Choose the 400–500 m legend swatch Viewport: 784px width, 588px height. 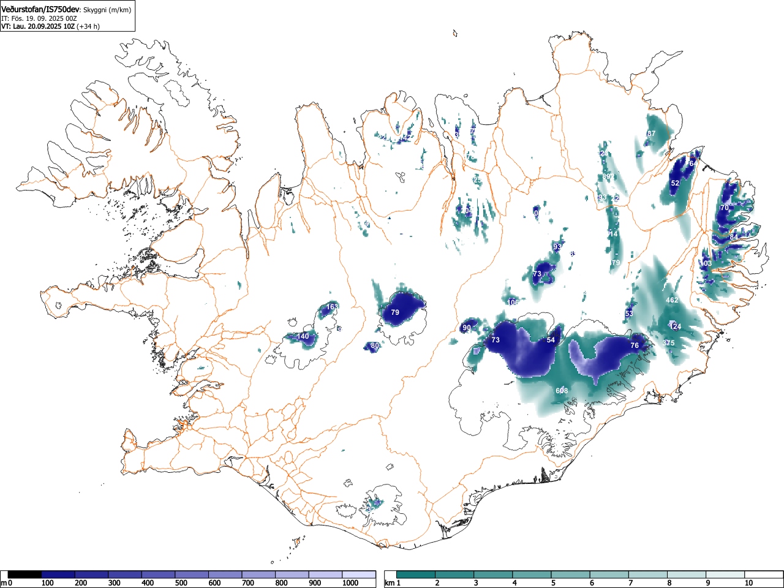pyautogui.click(x=159, y=575)
